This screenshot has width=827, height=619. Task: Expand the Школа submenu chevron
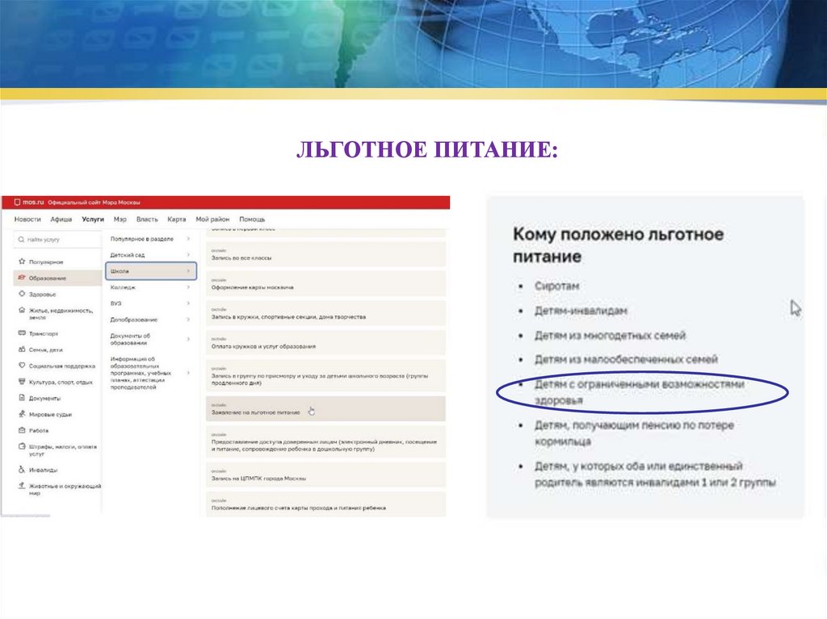point(188,271)
